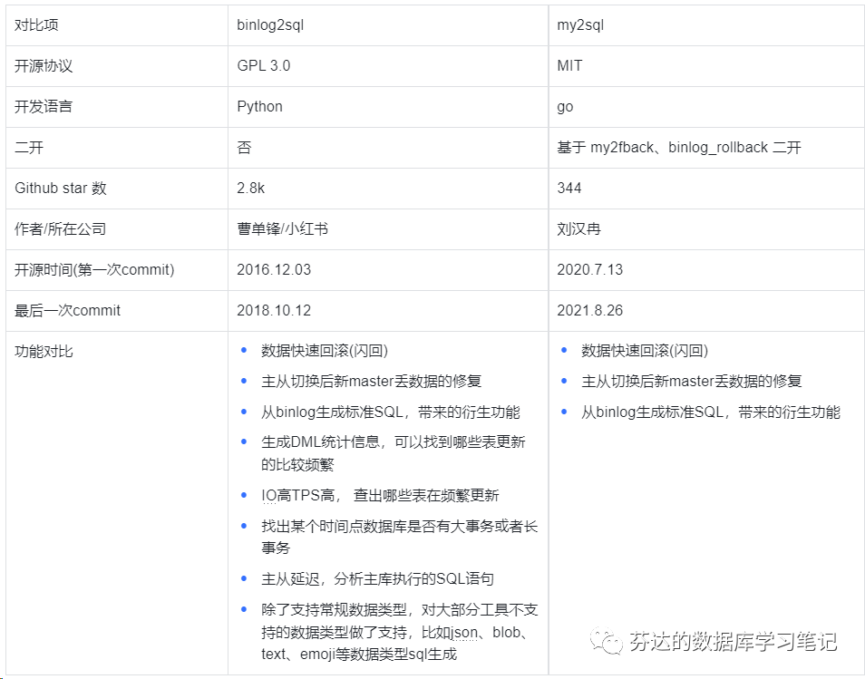Click the '二开' row label
This screenshot has width=865, height=679.
[29, 148]
